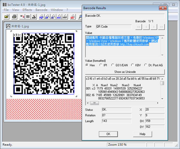The height and width of the screenshot is (149, 180).
Task: Confirm the dialog with OK button
Action: pos(108,134)
